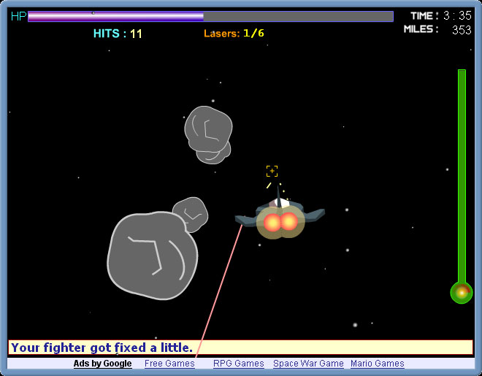Click the glowing orb at the green gauge base
The image size is (482, 376).
tap(462, 293)
